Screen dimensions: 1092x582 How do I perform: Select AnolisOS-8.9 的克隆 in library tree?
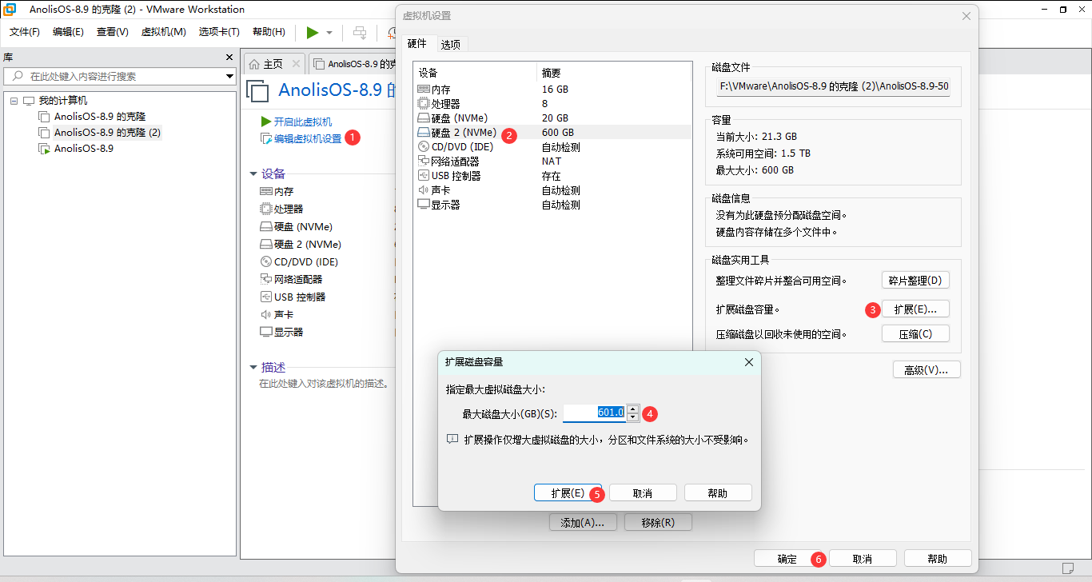point(100,117)
